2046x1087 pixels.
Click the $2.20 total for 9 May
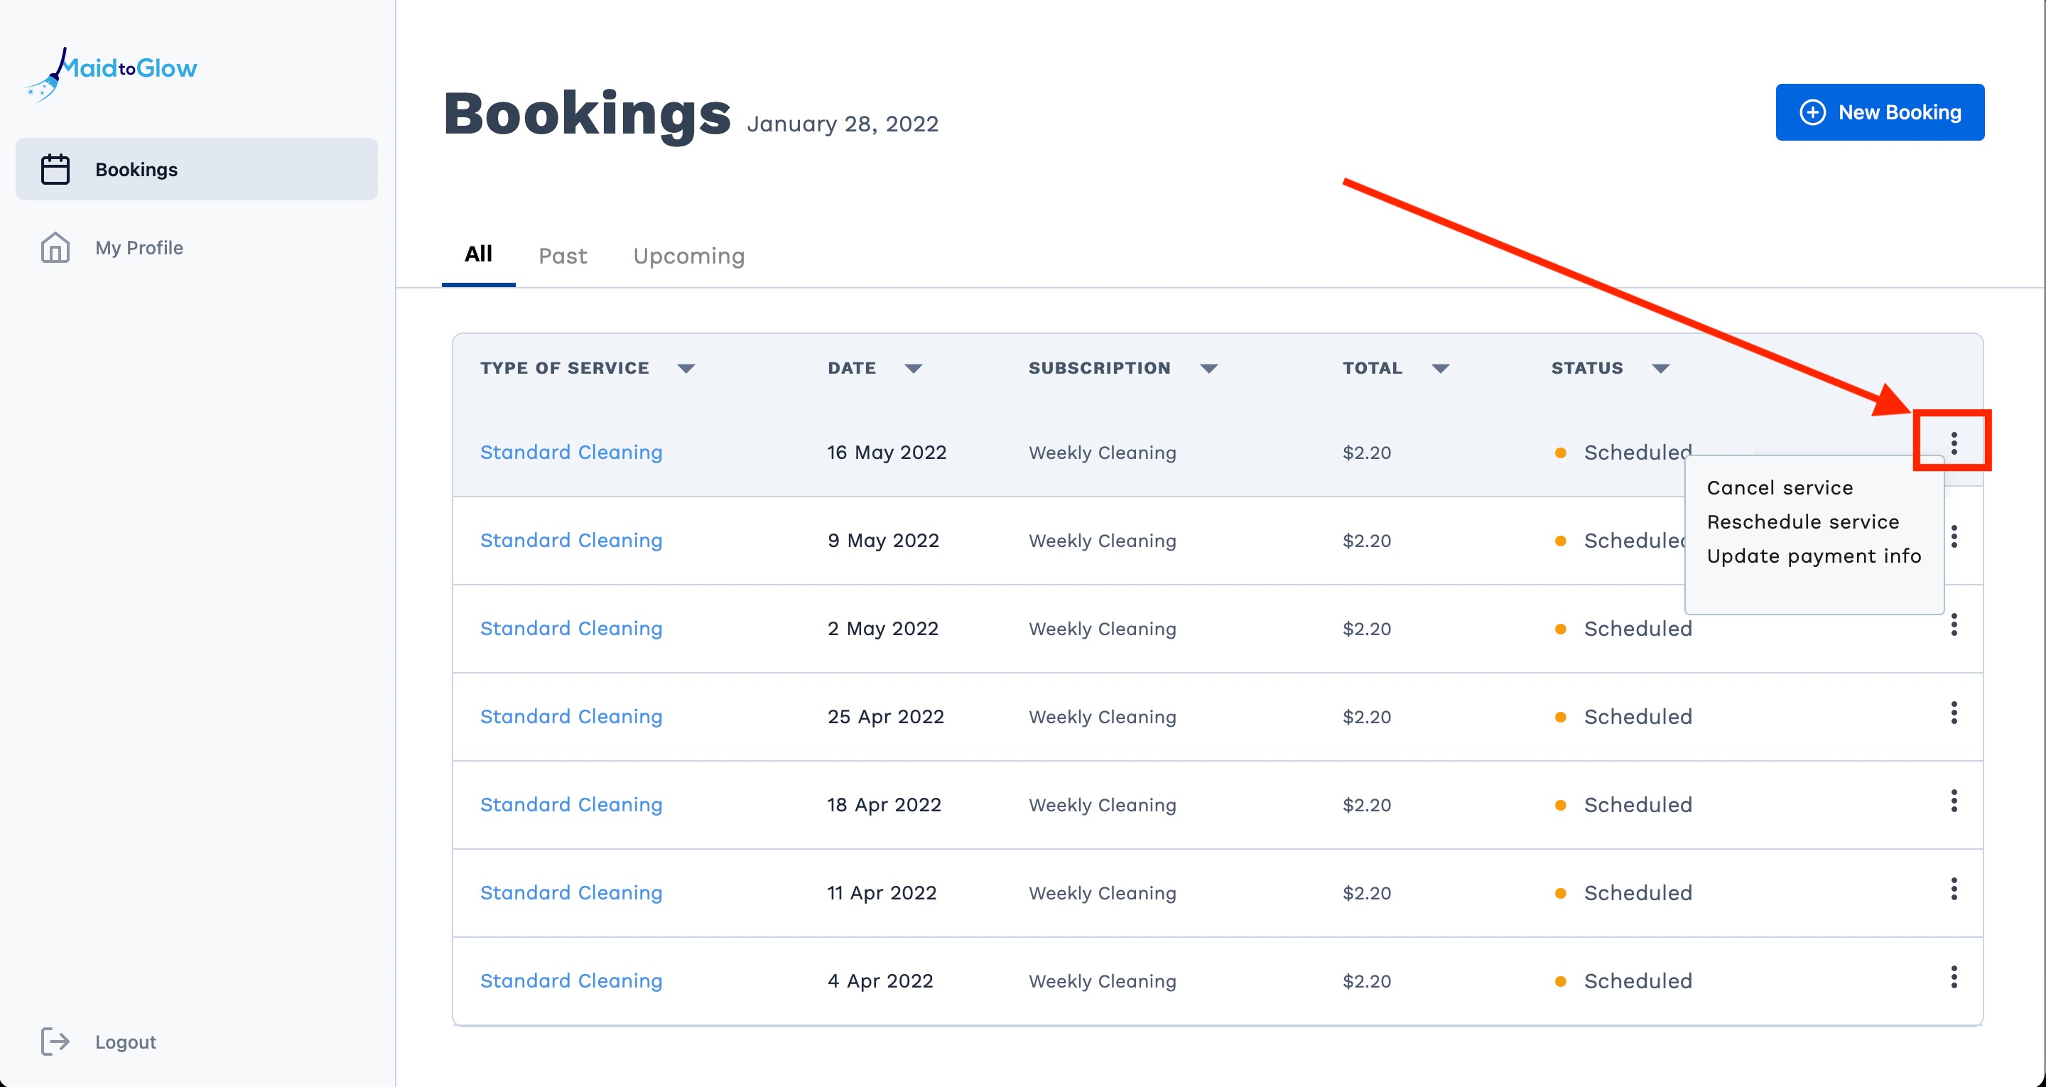[x=1366, y=541]
